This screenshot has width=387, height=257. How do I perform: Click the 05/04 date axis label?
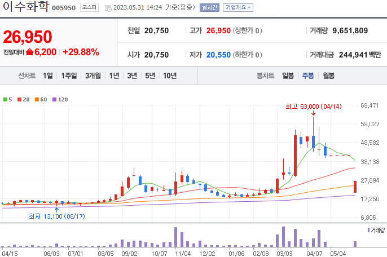pyautogui.click(x=338, y=254)
